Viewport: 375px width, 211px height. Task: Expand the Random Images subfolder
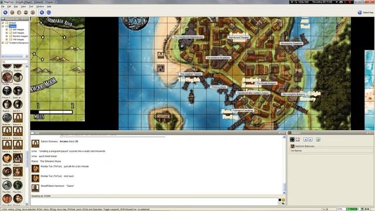6,36
